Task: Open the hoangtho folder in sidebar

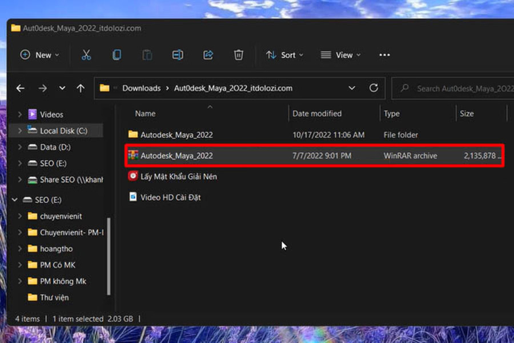Action: (56, 249)
